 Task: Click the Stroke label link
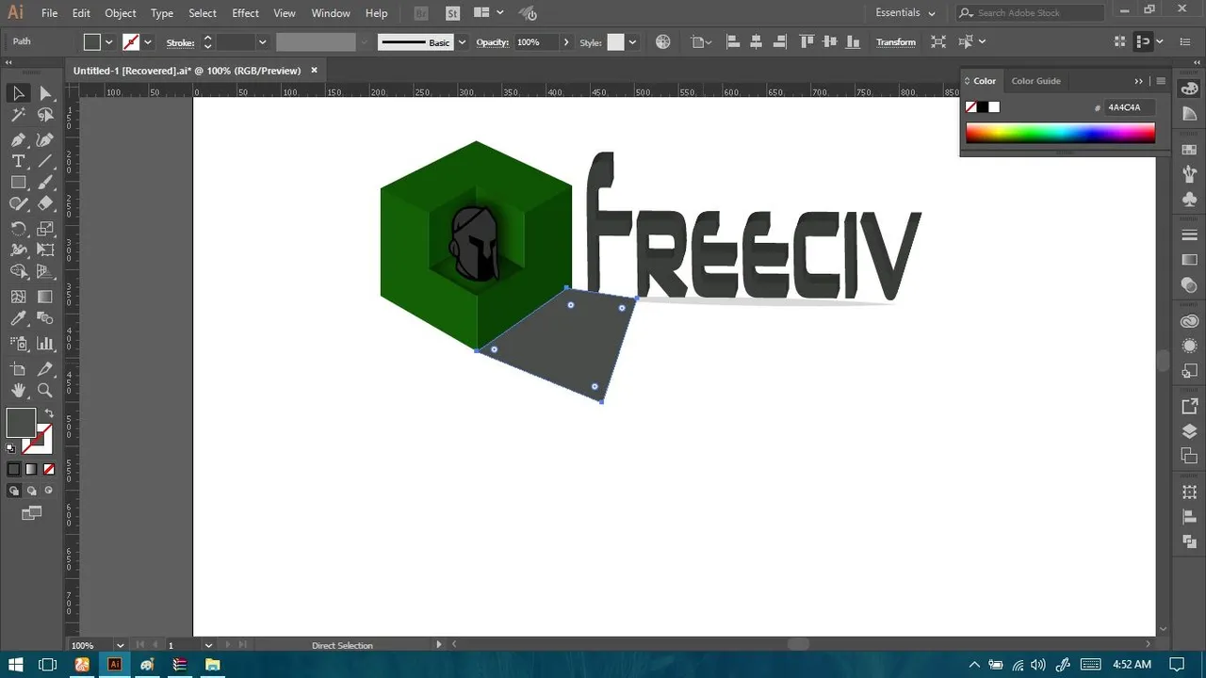(180, 42)
